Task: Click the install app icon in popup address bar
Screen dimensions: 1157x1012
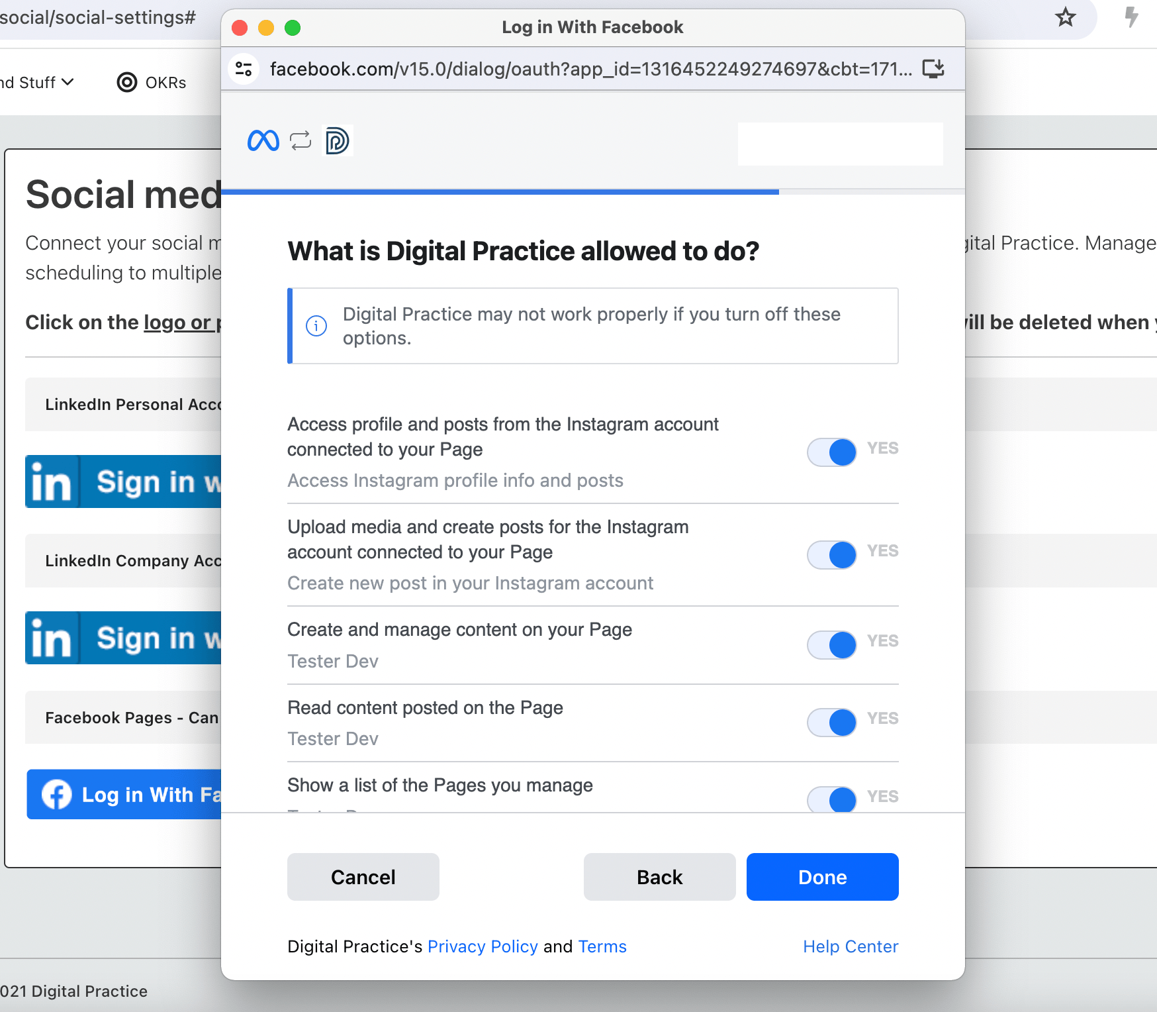Action: point(933,69)
